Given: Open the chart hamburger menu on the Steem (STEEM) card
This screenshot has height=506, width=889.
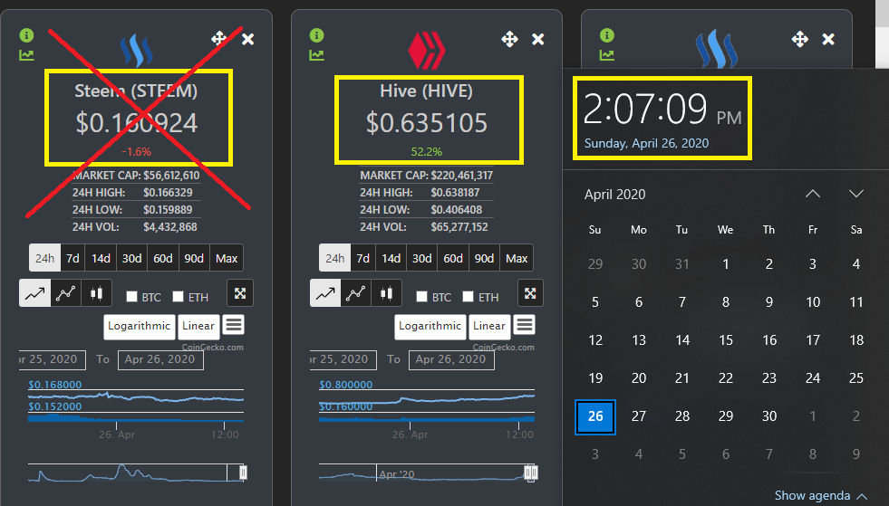Looking at the screenshot, I should click(x=234, y=325).
